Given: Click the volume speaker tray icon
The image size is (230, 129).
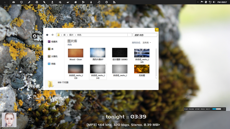Looking at the screenshot, I should pyautogui.click(x=214, y=2).
